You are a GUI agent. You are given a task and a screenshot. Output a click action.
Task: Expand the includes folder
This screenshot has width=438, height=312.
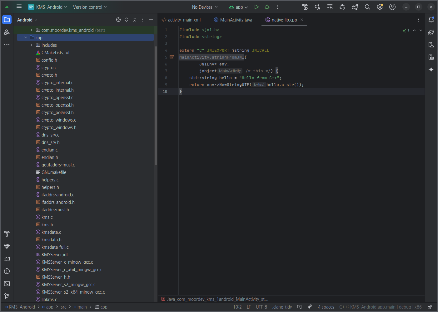click(x=32, y=45)
